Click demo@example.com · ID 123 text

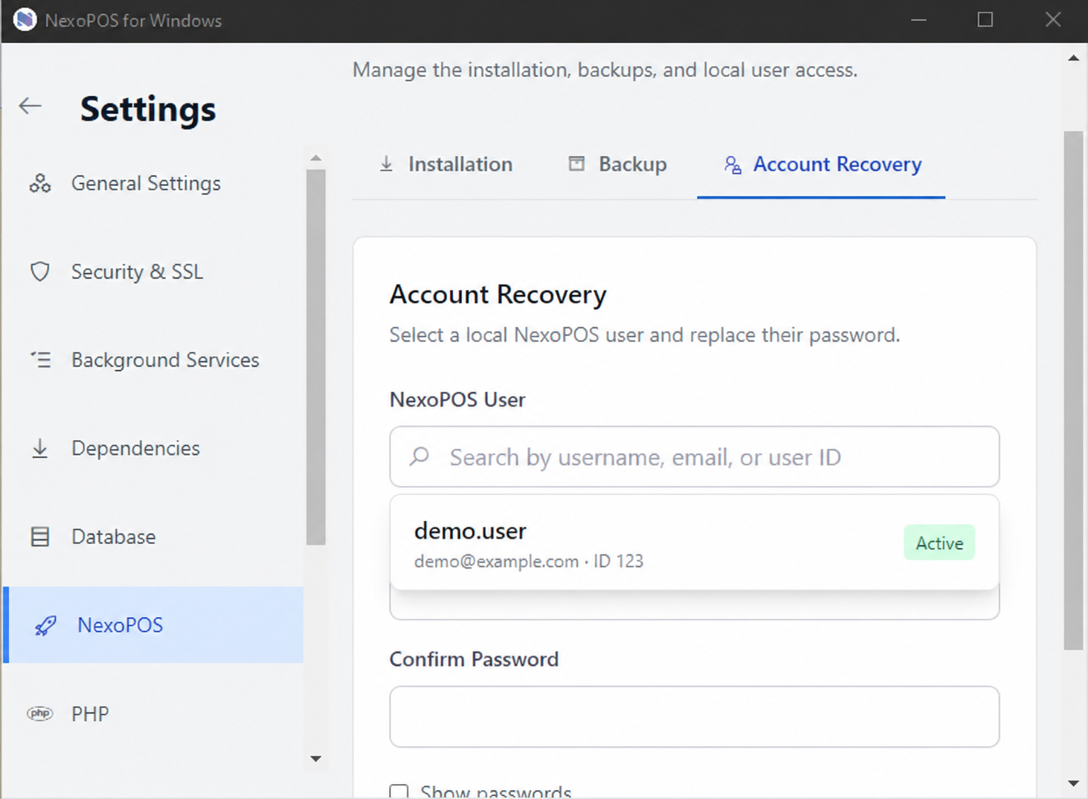pyautogui.click(x=529, y=561)
